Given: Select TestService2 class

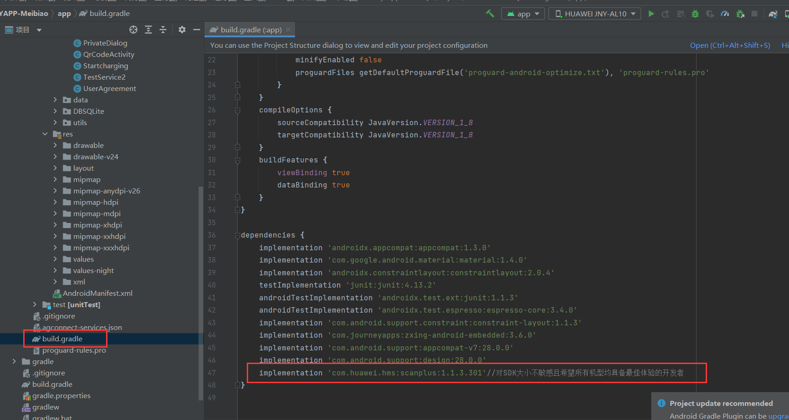Looking at the screenshot, I should click(x=104, y=77).
